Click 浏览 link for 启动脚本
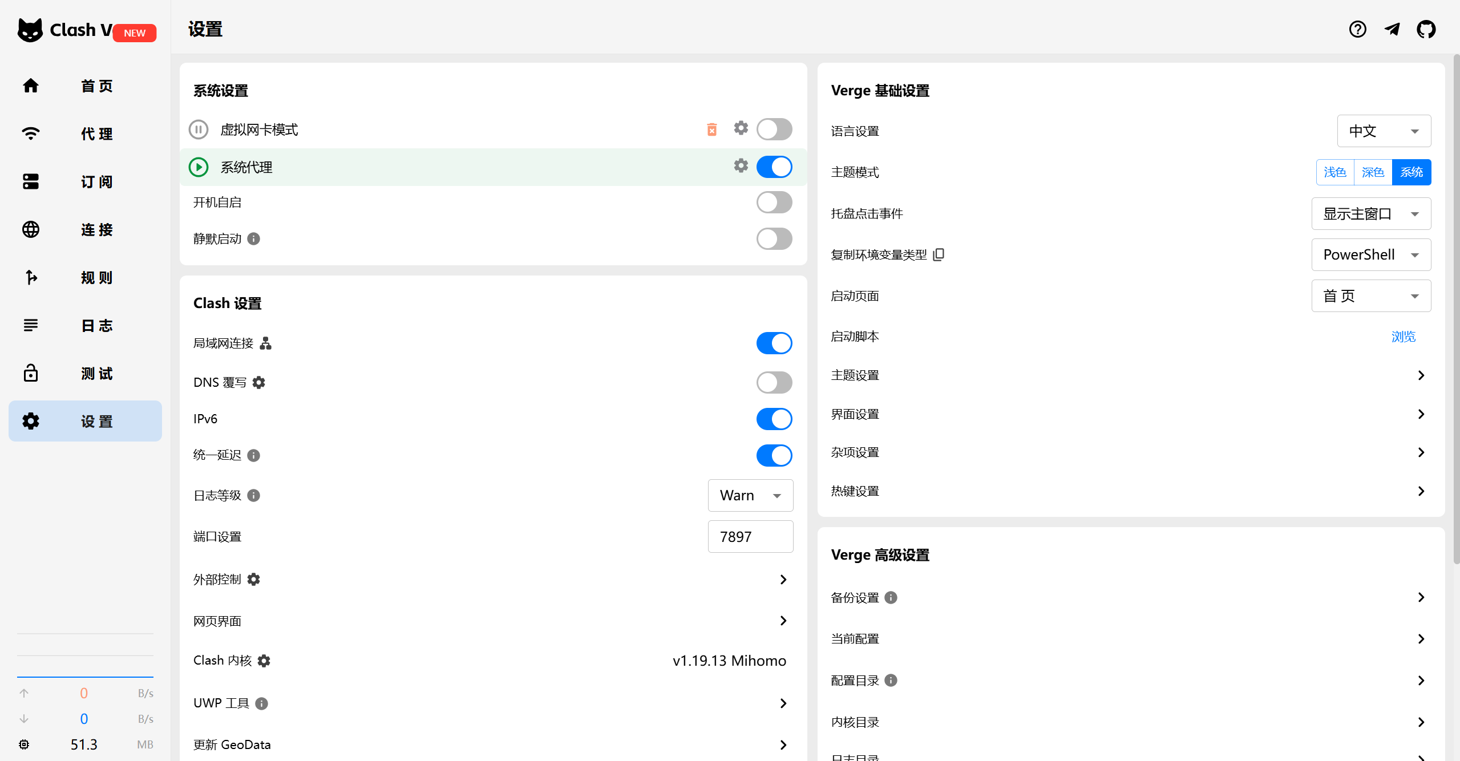This screenshot has height=761, width=1460. pos(1403,337)
